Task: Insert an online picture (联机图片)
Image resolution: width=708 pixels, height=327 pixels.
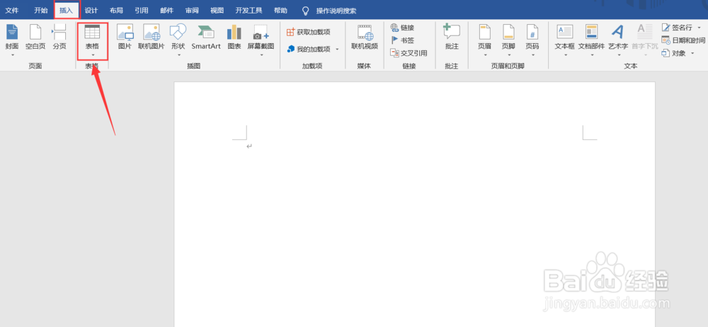Action: click(152, 38)
